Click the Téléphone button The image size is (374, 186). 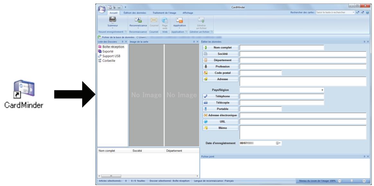(x=221, y=96)
